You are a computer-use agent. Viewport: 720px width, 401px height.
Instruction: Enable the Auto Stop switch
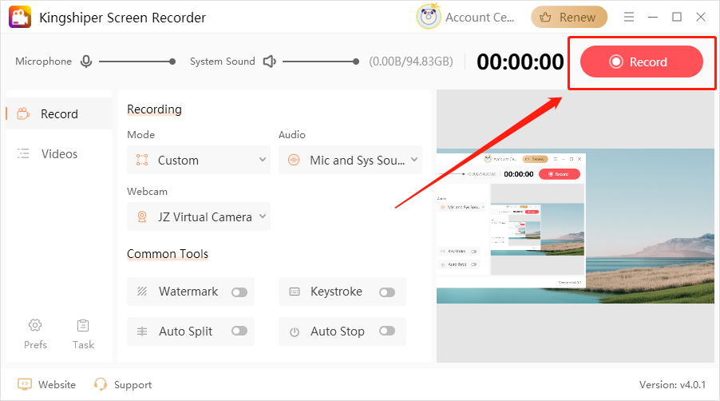coord(387,331)
